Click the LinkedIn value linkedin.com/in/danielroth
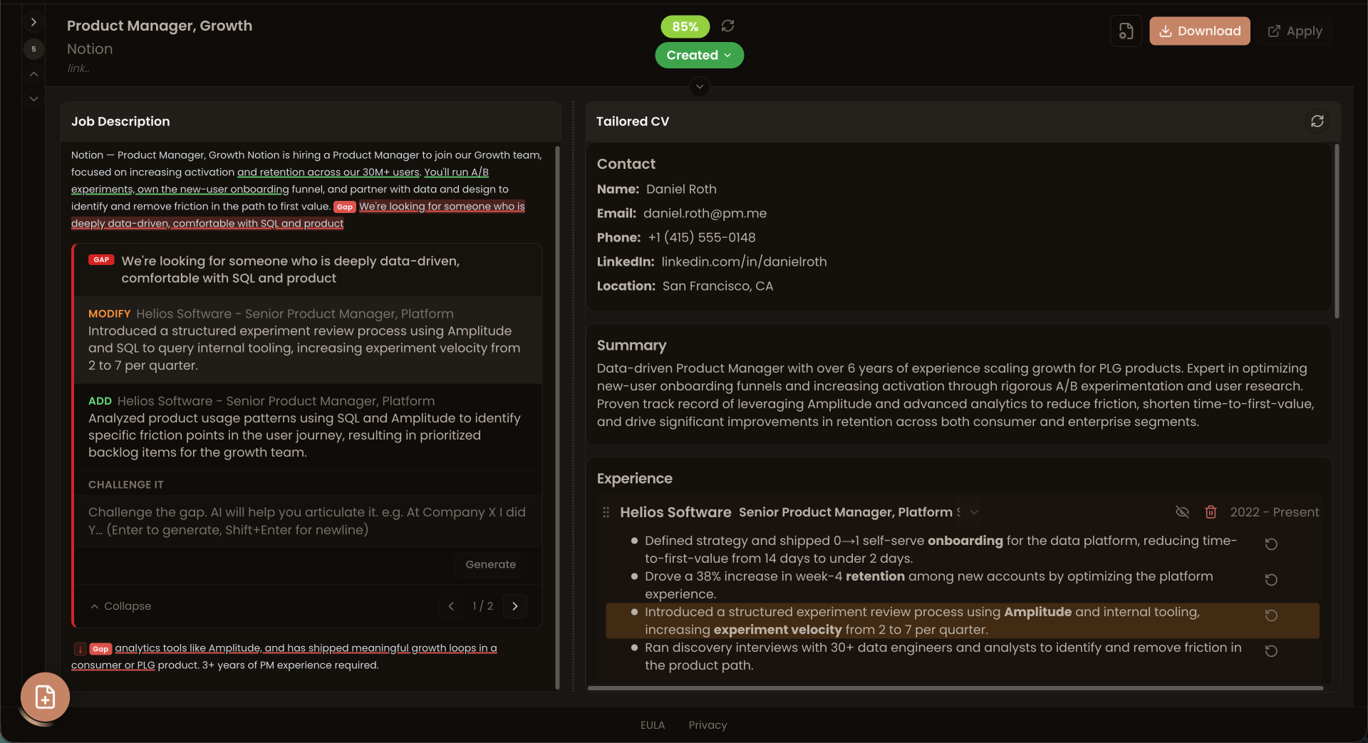Image resolution: width=1368 pixels, height=743 pixels. pyautogui.click(x=744, y=262)
